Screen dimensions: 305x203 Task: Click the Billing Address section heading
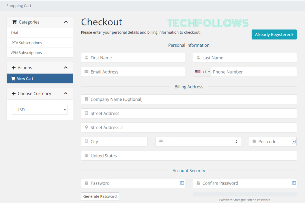189,87
